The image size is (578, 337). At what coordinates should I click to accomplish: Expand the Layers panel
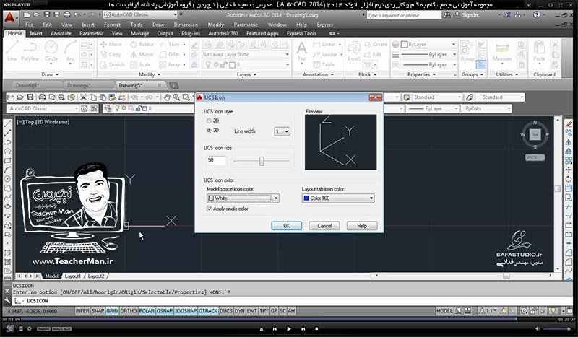point(246,74)
